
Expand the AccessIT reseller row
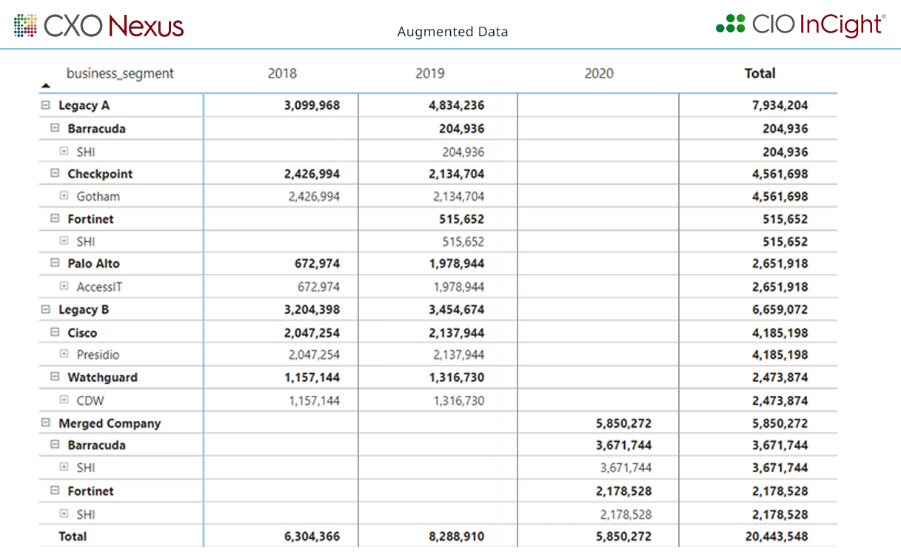click(x=64, y=287)
